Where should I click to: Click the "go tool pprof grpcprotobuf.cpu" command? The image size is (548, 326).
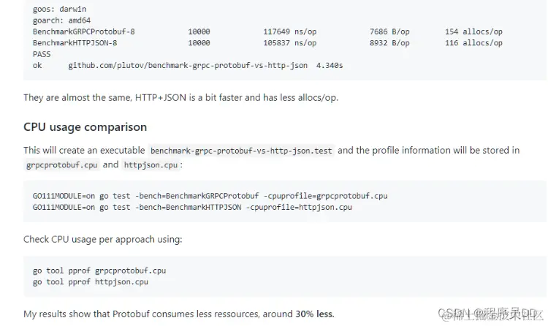99,270
